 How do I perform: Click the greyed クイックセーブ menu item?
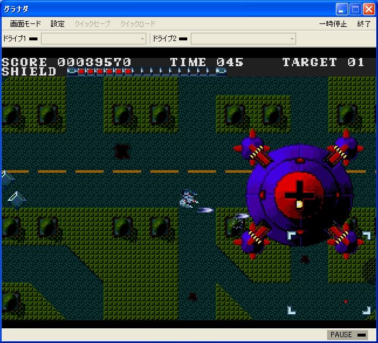tap(92, 24)
